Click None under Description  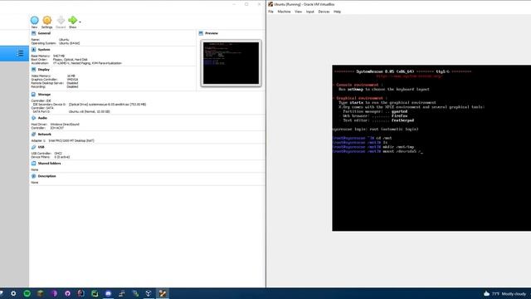35,183
